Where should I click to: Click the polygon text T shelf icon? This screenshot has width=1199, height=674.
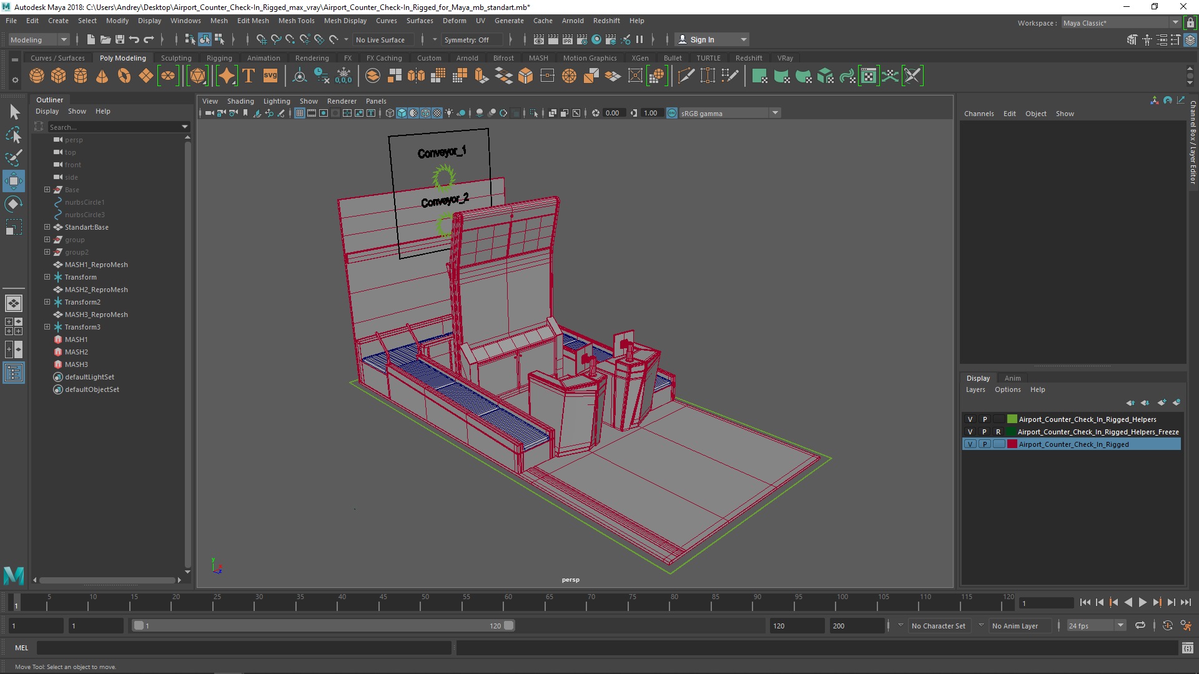(249, 76)
